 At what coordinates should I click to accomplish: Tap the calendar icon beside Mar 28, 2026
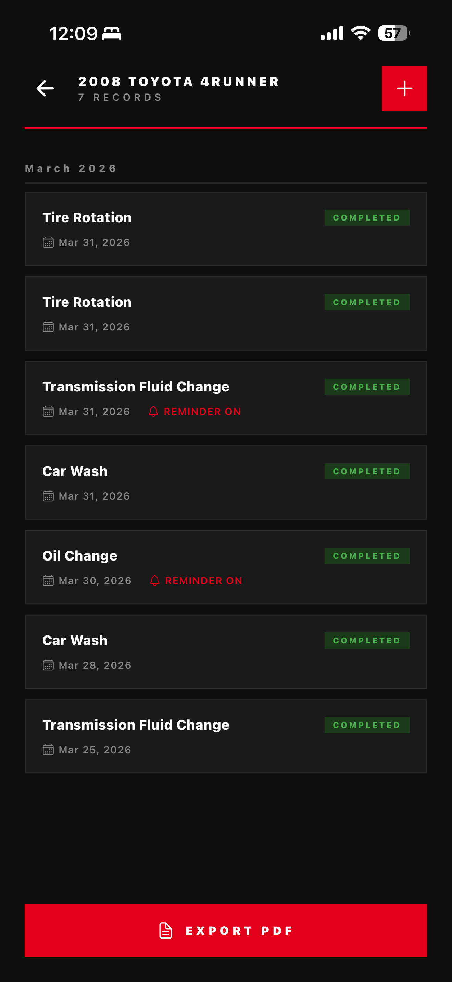48,665
